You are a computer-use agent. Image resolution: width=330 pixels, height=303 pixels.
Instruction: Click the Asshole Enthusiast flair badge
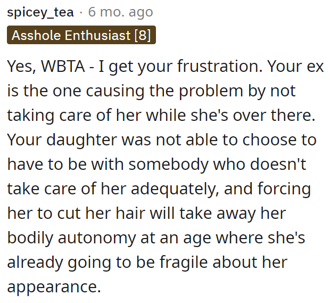[81, 36]
